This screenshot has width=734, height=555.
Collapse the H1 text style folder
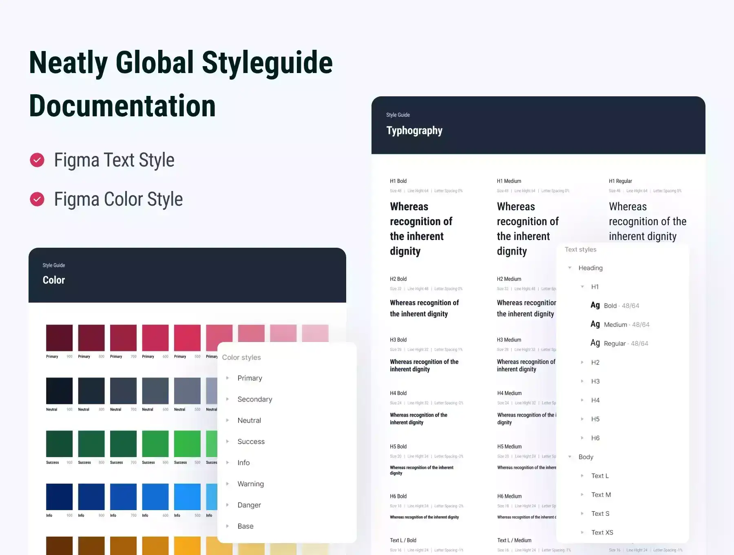click(x=582, y=287)
